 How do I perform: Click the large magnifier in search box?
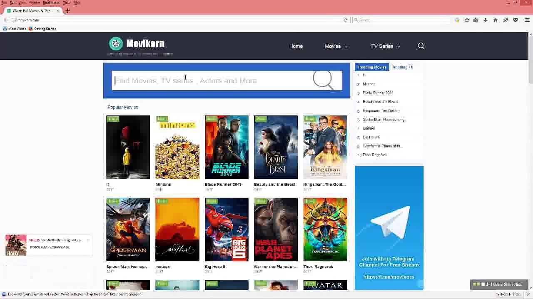pos(324,80)
